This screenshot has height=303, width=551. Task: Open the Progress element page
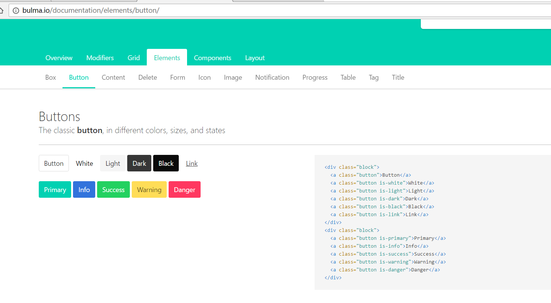tap(315, 77)
